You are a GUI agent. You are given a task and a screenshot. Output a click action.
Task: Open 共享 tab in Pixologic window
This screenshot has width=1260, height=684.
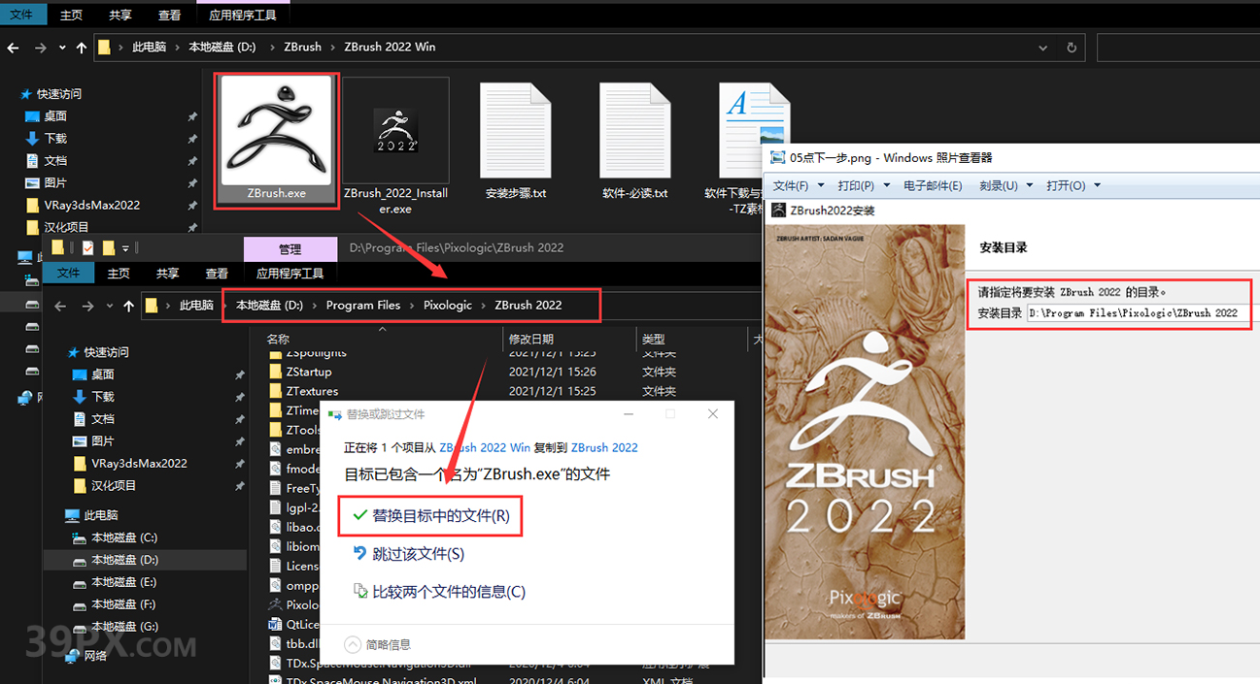click(x=168, y=274)
